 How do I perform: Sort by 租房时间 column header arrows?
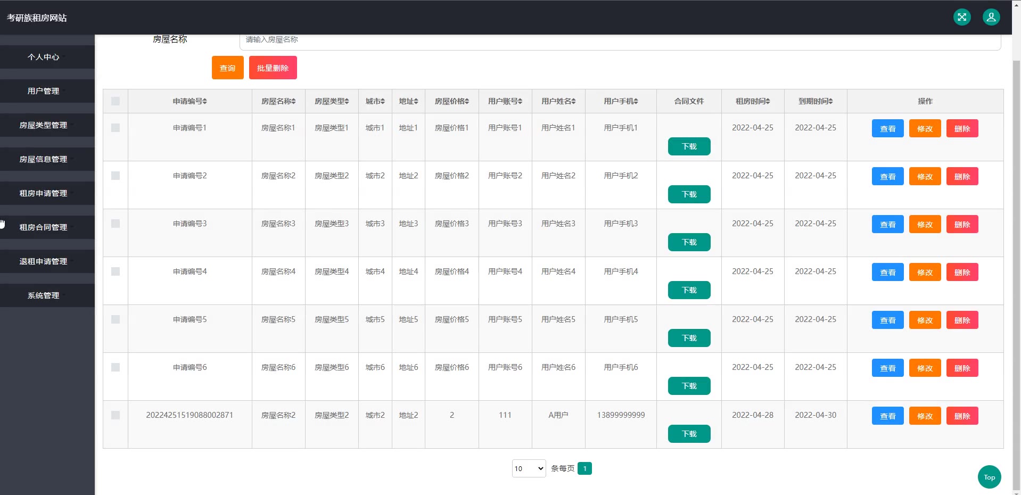point(768,101)
